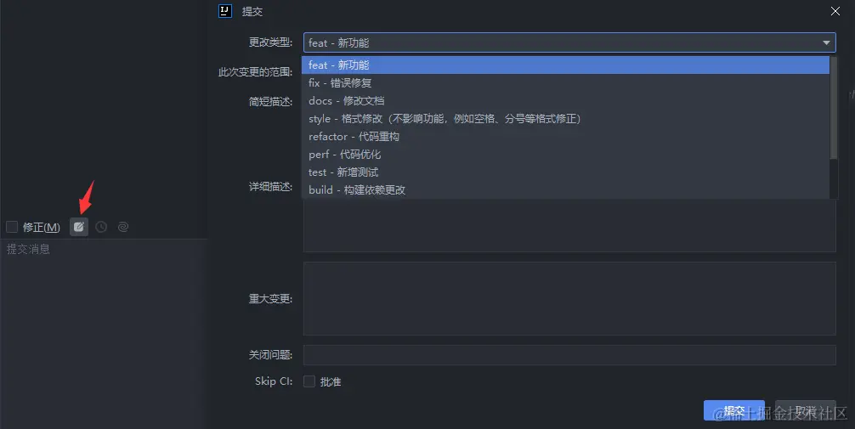Screen dimensions: 855x429
Task: Click the dropdown list scrollbar thumb
Action: click(834, 108)
